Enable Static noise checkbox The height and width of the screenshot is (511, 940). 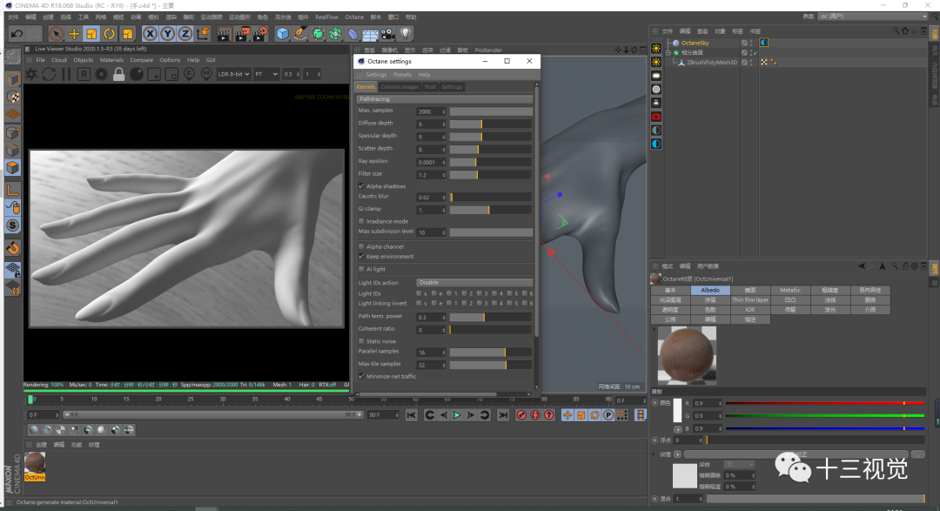coord(361,341)
